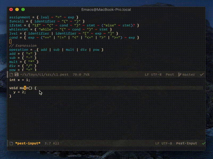
Task: Click the checkmark icon in c1.pest modeline
Action: pos(202,74)
